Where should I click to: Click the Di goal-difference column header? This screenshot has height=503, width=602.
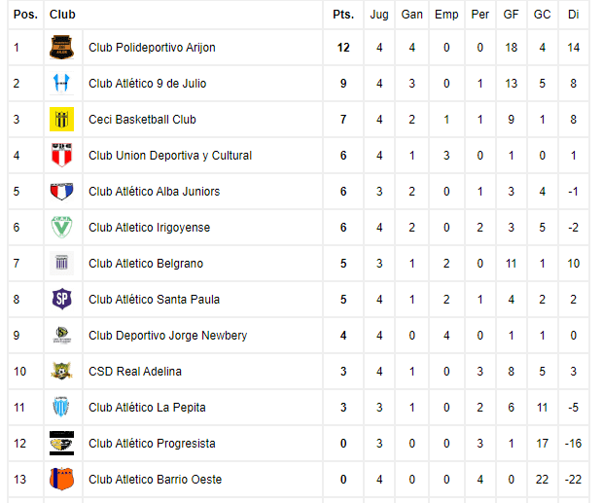(573, 15)
